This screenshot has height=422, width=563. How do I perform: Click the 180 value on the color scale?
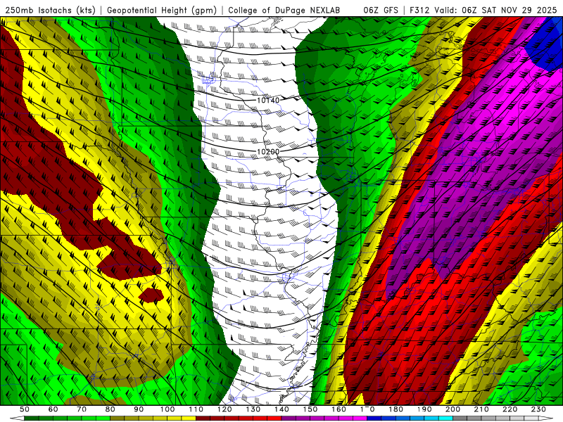396,409
